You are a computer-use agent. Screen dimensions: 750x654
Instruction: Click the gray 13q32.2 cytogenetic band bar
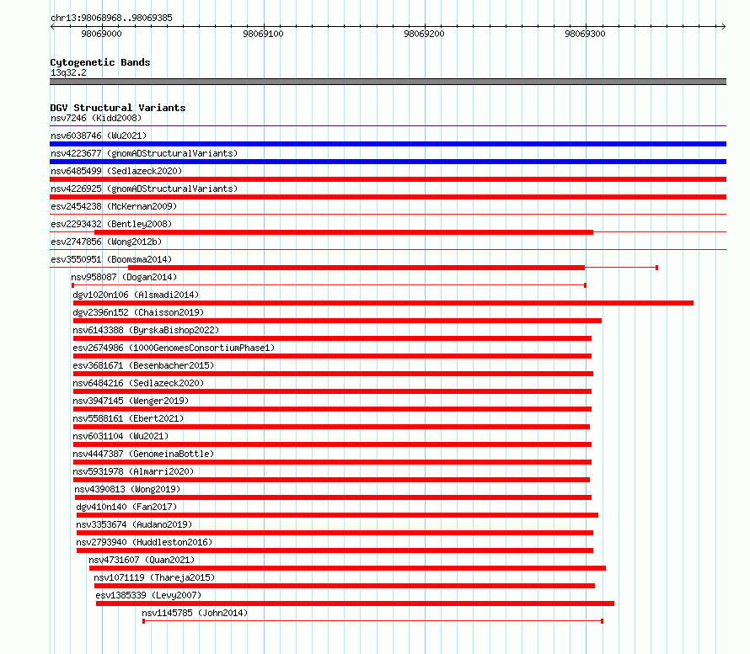(x=388, y=82)
